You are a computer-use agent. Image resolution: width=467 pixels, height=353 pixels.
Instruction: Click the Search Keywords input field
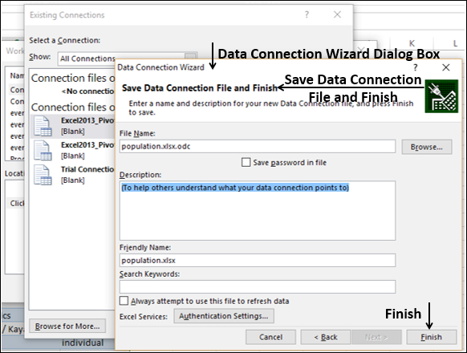[258, 286]
